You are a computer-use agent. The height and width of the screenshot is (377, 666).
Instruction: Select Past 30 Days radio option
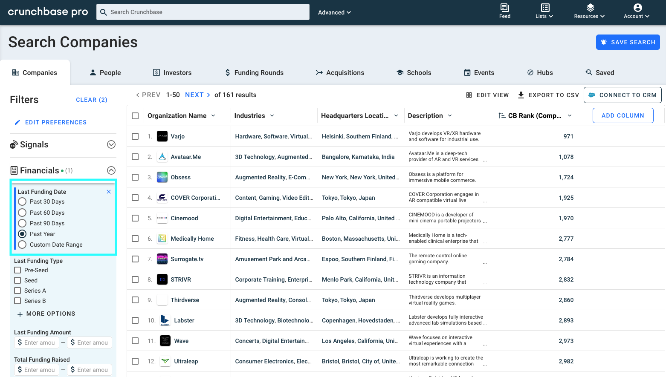(22, 201)
